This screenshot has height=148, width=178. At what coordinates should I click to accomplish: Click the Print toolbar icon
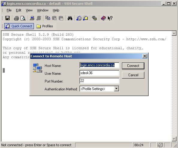pos(16,18)
